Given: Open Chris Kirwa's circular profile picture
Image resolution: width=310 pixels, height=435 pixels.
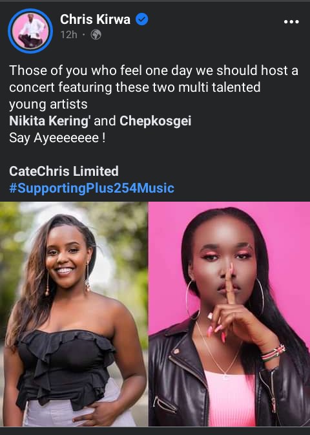Looking at the screenshot, I should pyautogui.click(x=30, y=31).
